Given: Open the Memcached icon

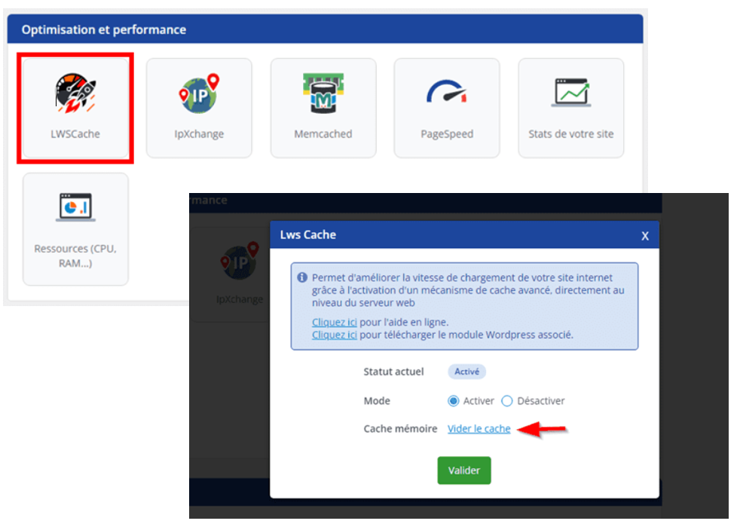Looking at the screenshot, I should coord(323,93).
